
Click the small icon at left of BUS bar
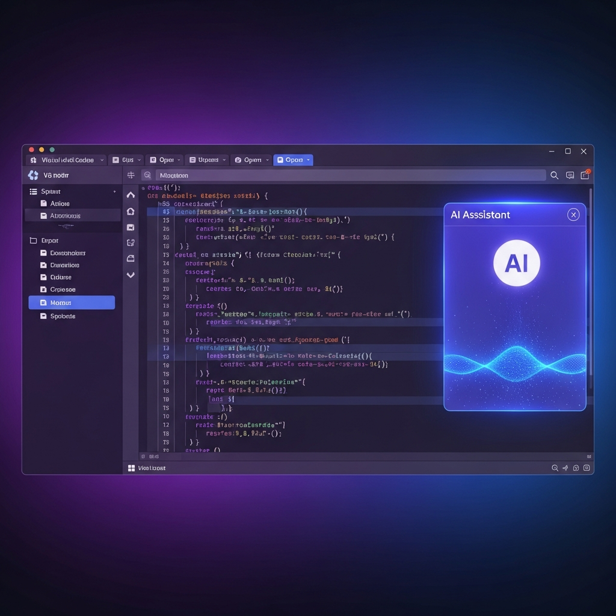pos(143,457)
